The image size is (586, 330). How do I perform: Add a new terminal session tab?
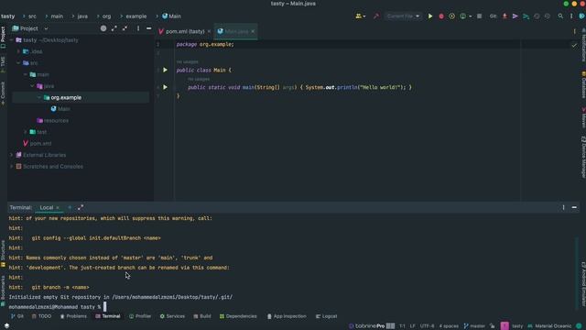(x=70, y=207)
